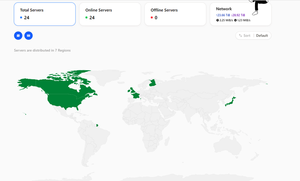
Task: Click the upload total 23.66 TiB value
Action: pyautogui.click(x=223, y=15)
